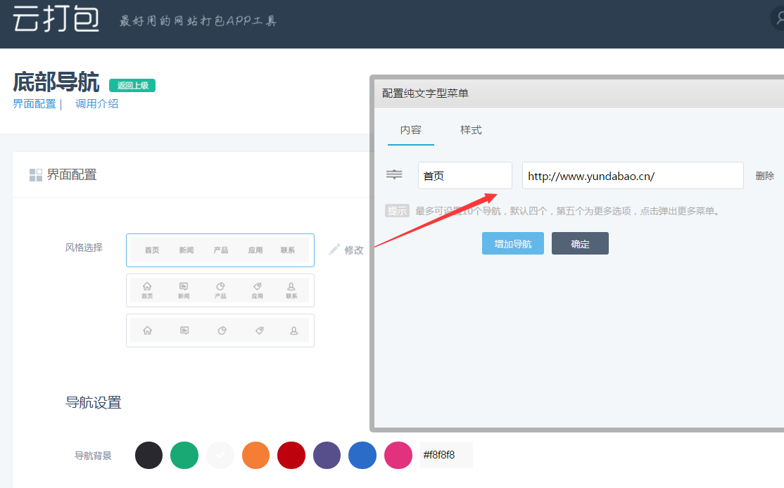Click the tag icon in icon-only style row
784x488 pixels.
[x=259, y=330]
